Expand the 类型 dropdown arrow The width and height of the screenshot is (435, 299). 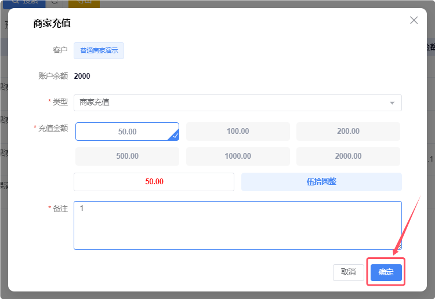pos(392,103)
